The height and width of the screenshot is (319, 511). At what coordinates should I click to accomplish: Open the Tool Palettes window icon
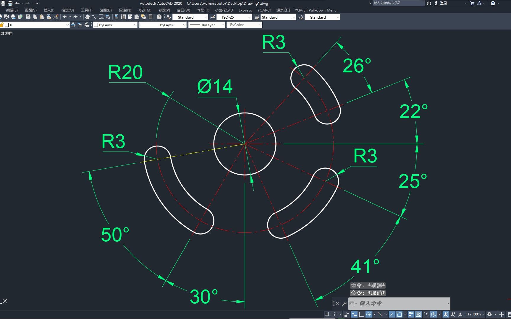[130, 17]
